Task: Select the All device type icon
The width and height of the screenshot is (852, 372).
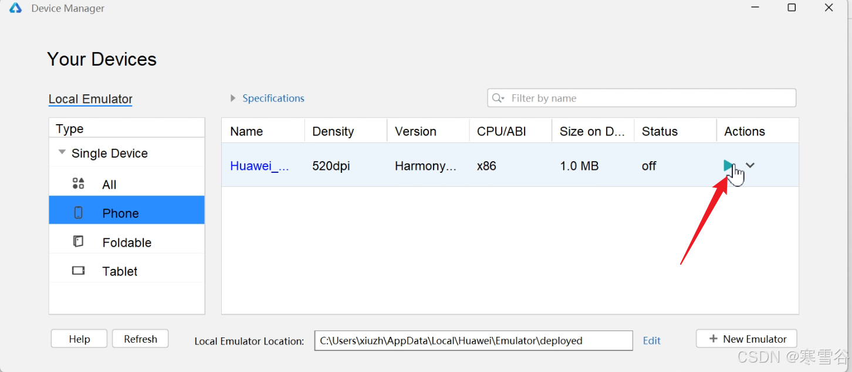Action: pyautogui.click(x=79, y=184)
